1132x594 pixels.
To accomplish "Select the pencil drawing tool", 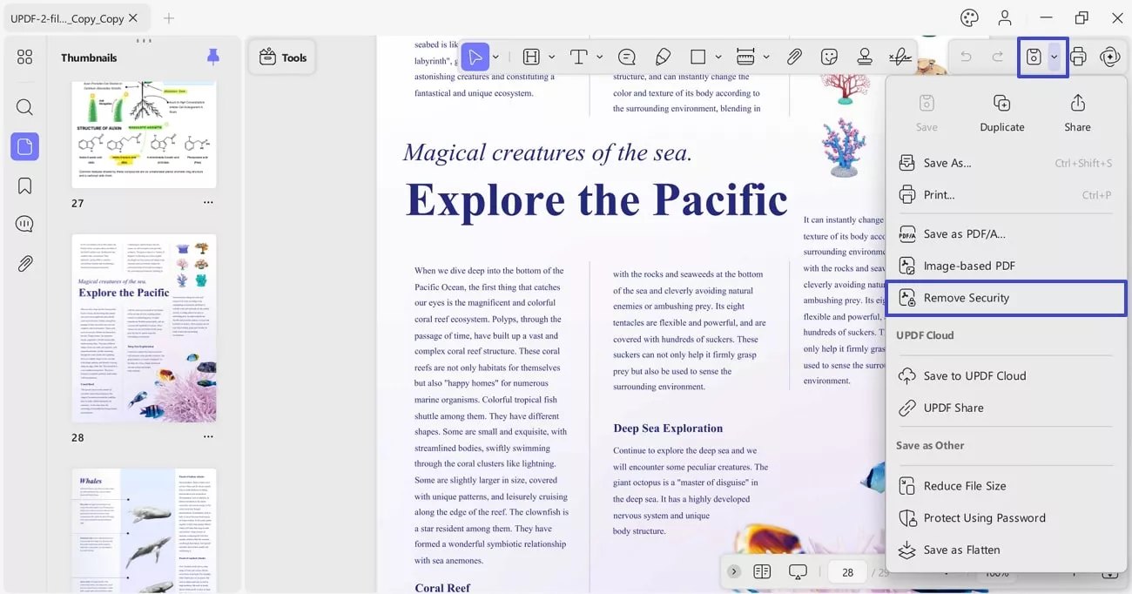I will (663, 57).
